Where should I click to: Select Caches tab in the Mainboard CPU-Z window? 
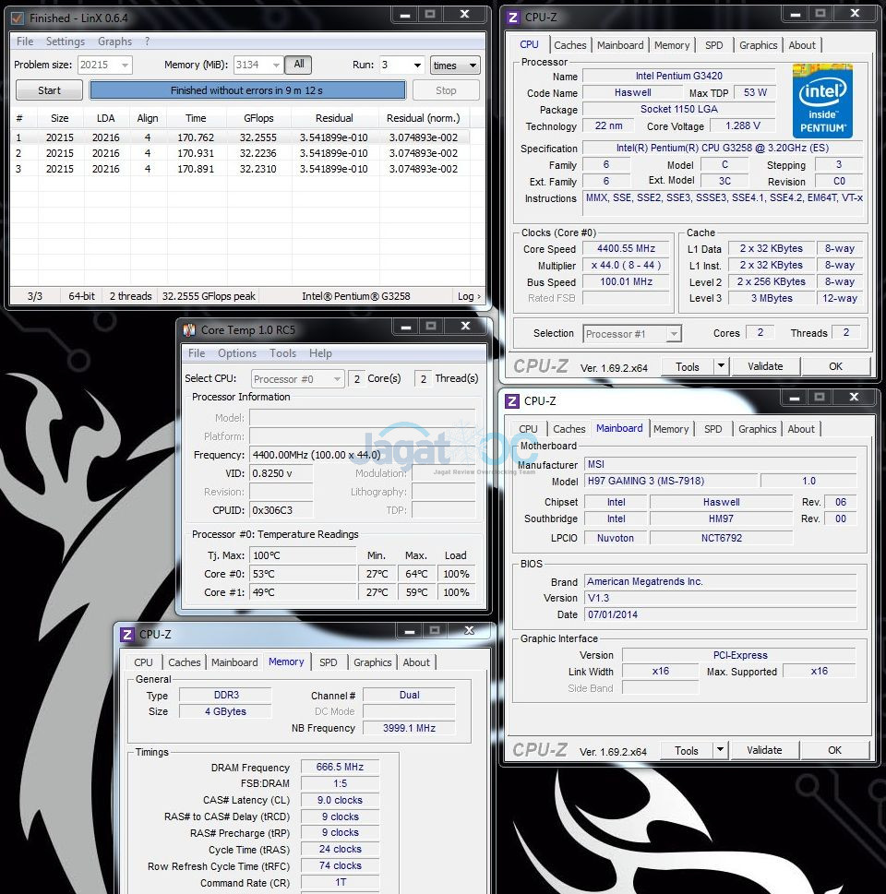[x=569, y=429]
